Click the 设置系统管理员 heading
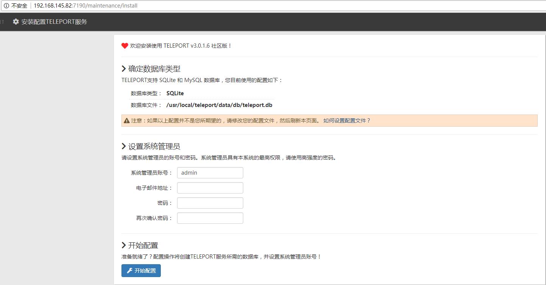Image resolution: width=546 pixels, height=285 pixels. point(154,146)
